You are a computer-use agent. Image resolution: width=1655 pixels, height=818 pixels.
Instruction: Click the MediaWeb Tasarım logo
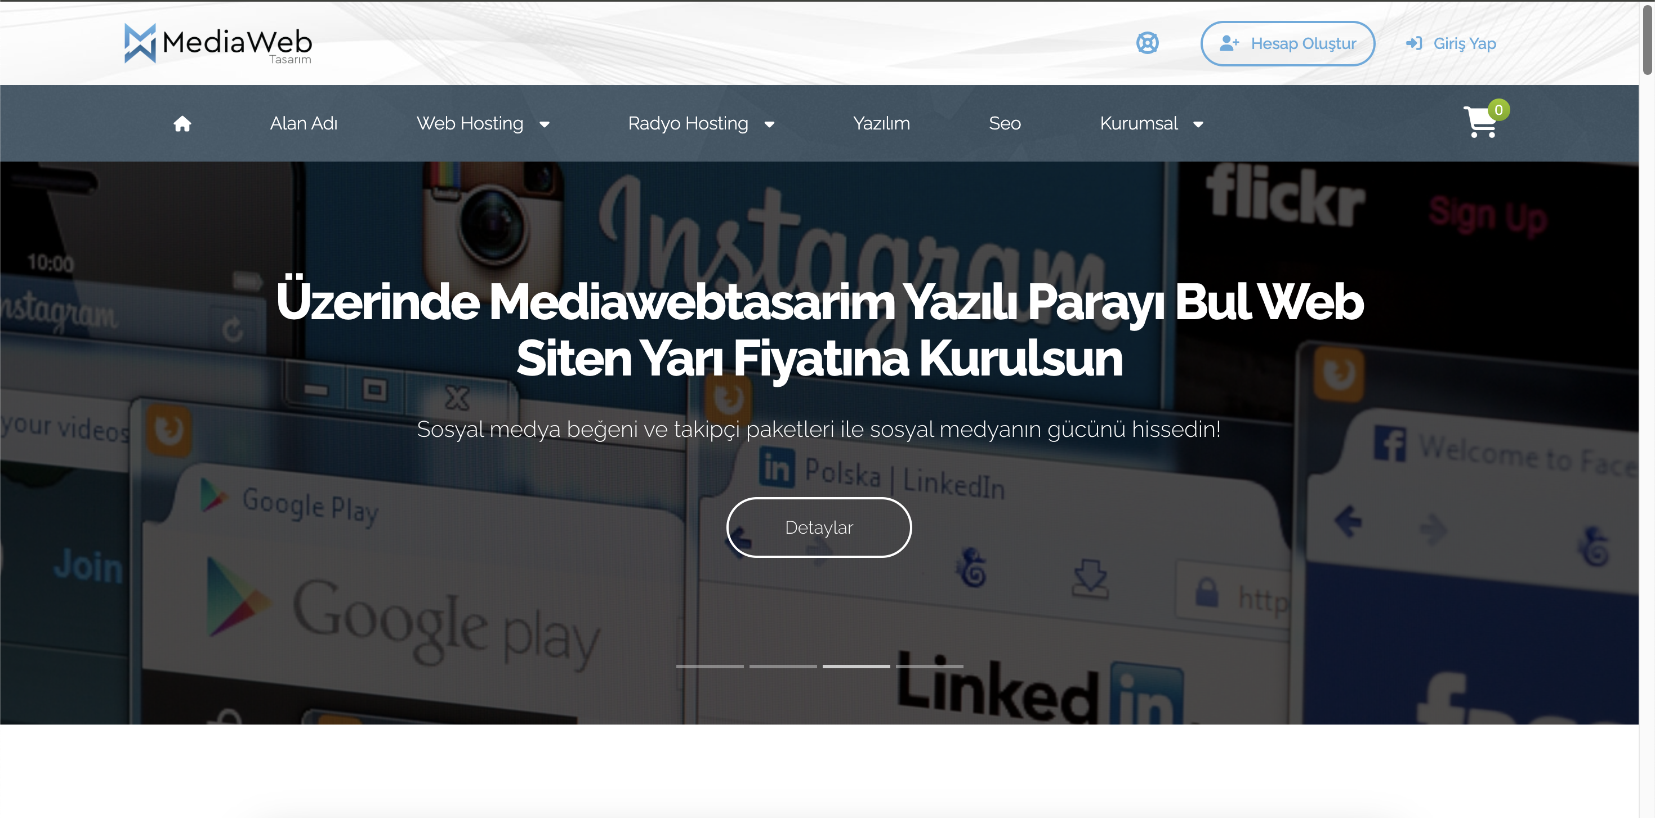[217, 43]
